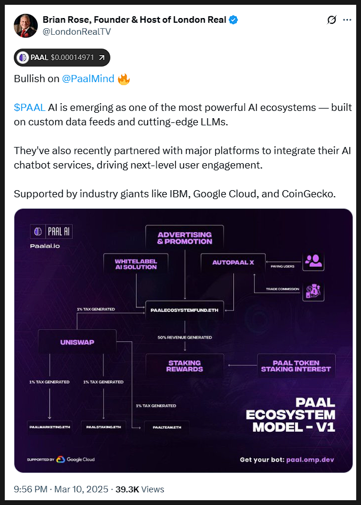Image resolution: width=361 pixels, height=505 pixels.
Task: Click the Grok icon beside the three dots
Action: [x=331, y=20]
